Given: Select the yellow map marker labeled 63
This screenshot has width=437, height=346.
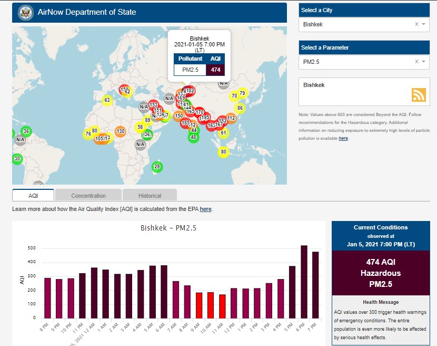Looking at the screenshot, I should [107, 100].
